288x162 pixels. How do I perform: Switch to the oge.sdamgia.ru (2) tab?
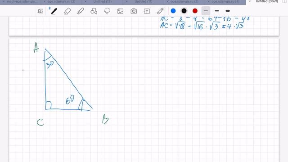tap(61, 1)
